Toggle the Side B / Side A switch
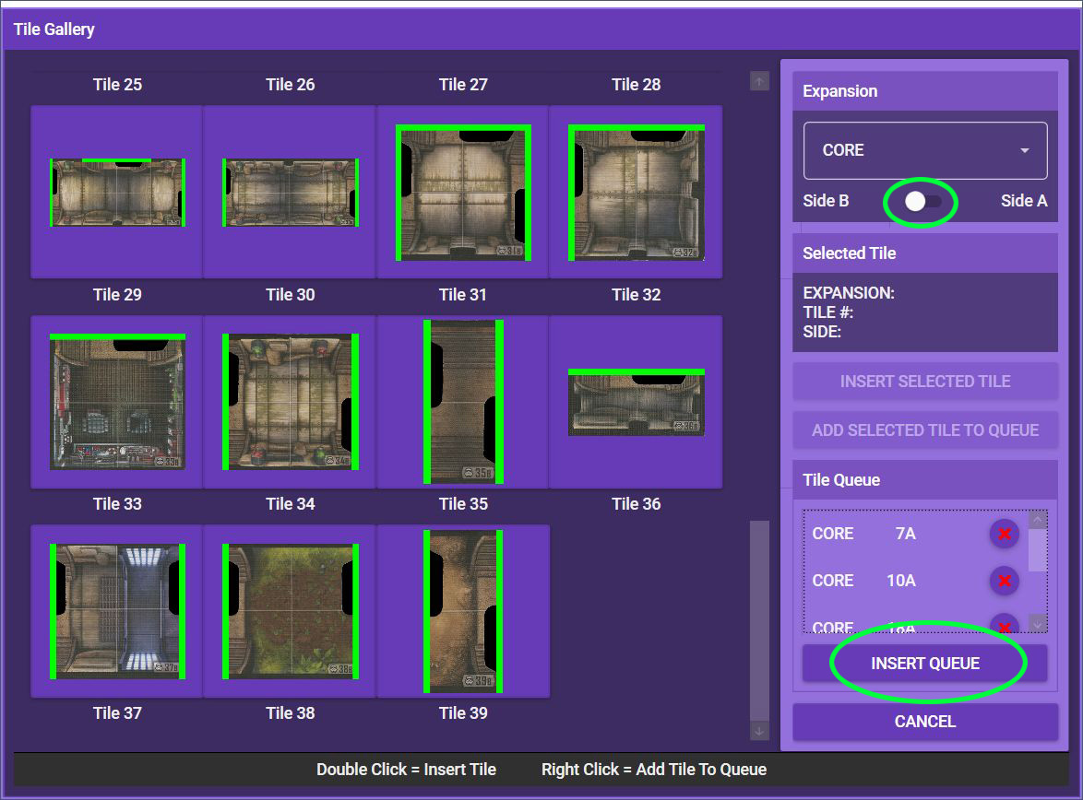This screenshot has height=800, width=1083. coord(922,202)
